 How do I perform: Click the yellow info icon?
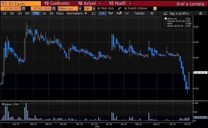[x=155, y=8]
